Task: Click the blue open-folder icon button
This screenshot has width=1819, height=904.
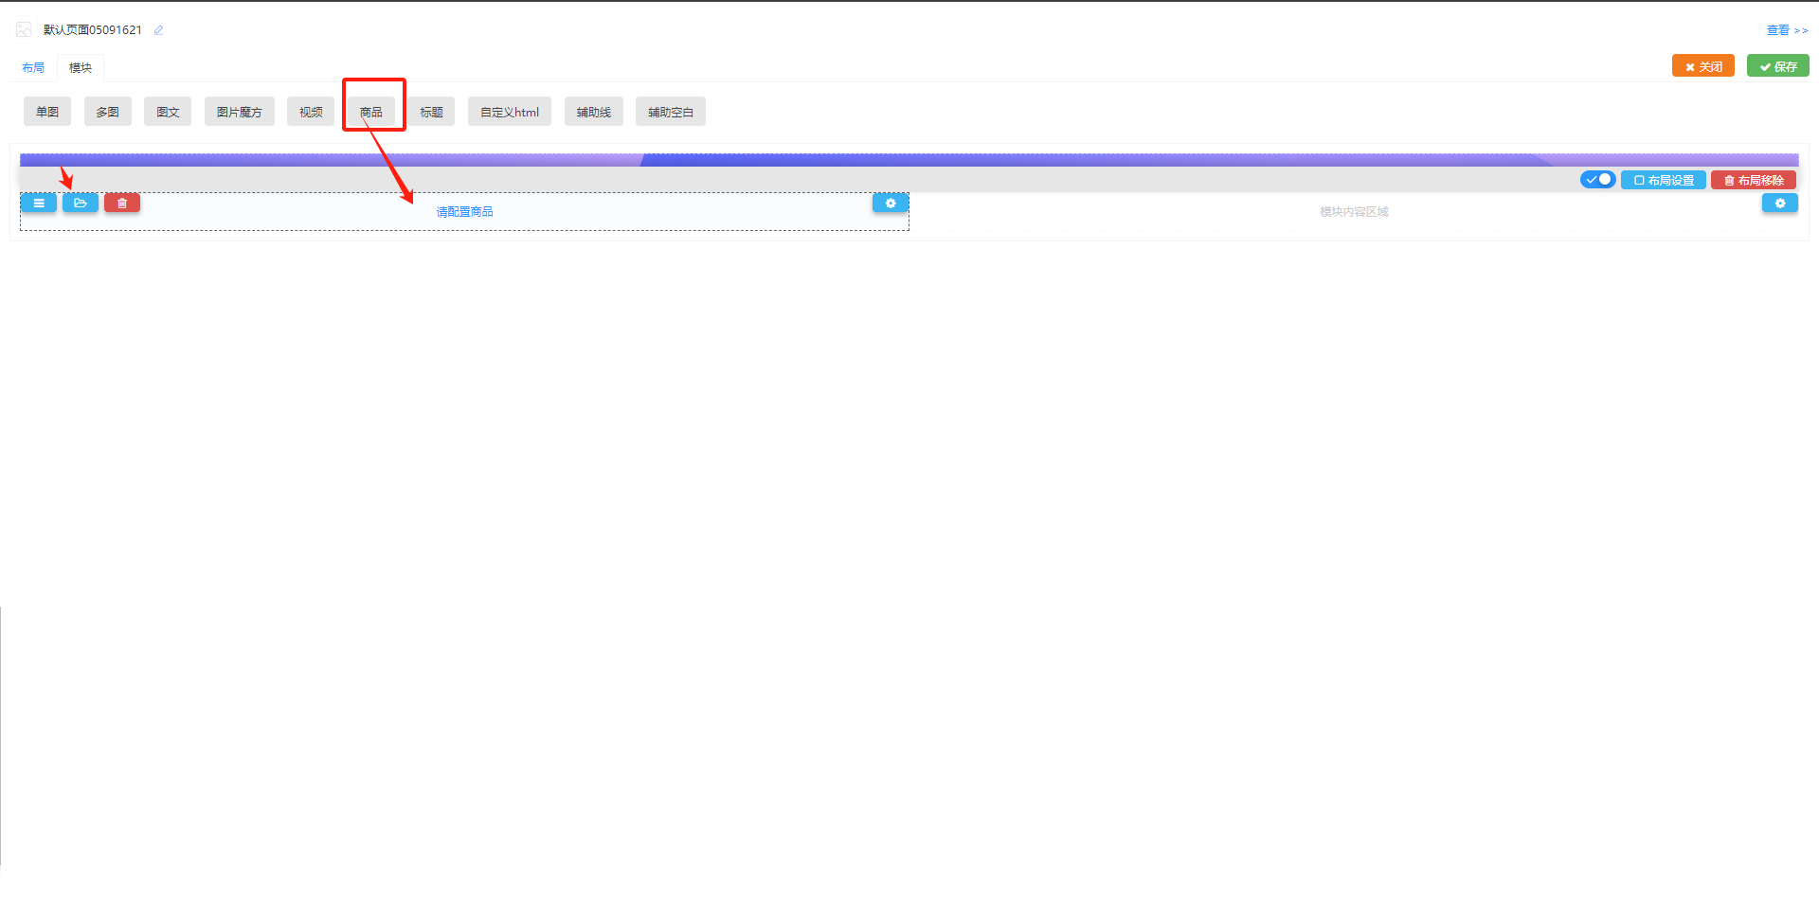Action: click(81, 203)
